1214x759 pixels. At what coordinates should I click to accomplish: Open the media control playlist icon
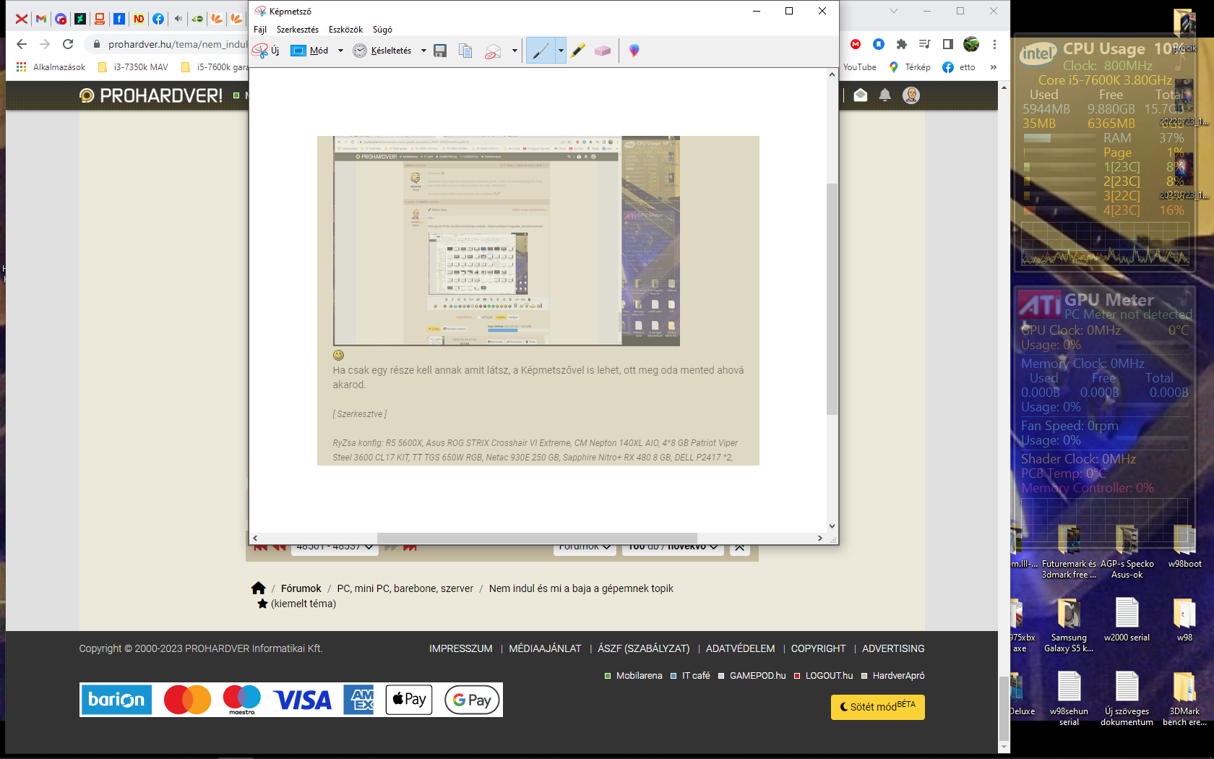(x=925, y=44)
